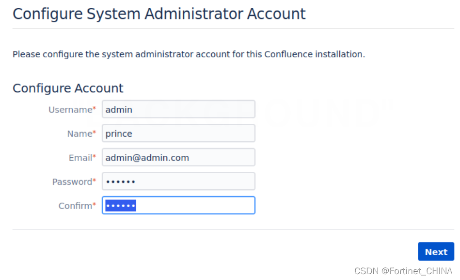Click the red required asterisk next to Email
This screenshot has height=280, width=460.
(95, 157)
